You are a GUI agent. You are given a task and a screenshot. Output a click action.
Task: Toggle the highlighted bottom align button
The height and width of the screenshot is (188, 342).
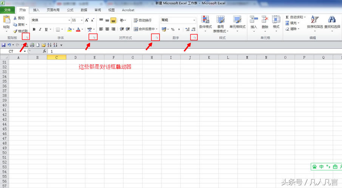coord(113,20)
